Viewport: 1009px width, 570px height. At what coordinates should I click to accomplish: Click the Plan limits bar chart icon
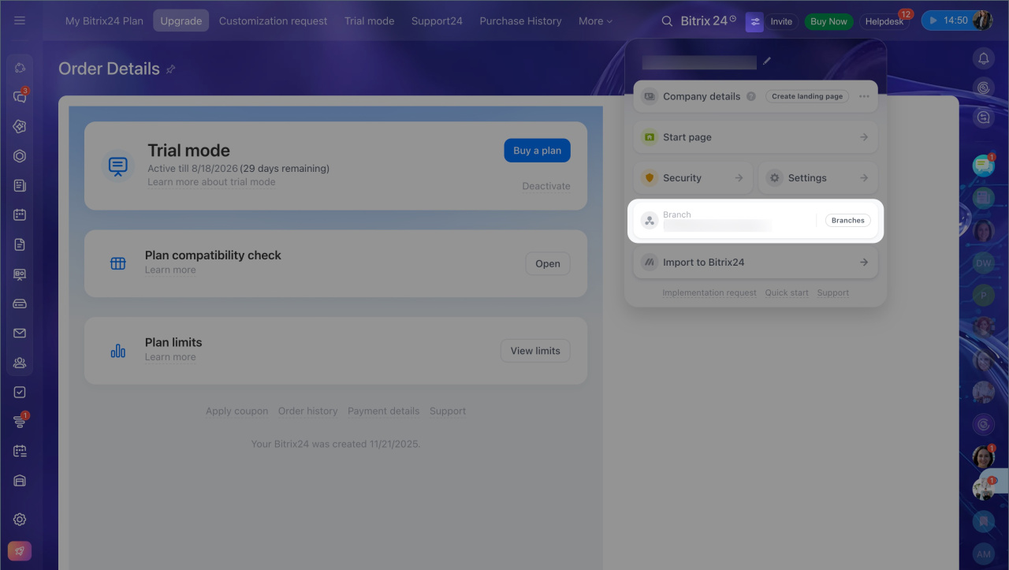click(x=118, y=351)
